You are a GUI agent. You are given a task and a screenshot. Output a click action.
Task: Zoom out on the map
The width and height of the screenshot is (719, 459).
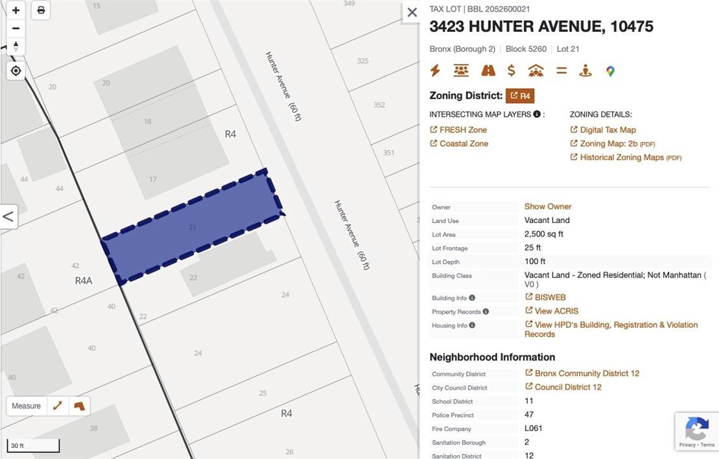[x=15, y=28]
